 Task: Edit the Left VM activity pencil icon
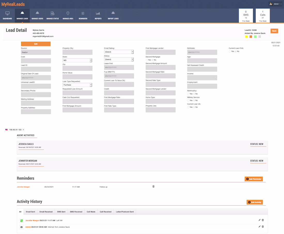[259, 220]
